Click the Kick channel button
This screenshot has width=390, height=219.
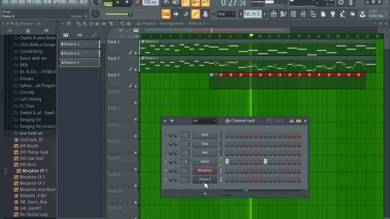[x=205, y=135]
